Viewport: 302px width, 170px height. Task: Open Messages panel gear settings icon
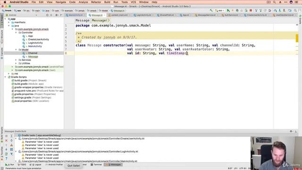pyautogui.click(x=291, y=131)
